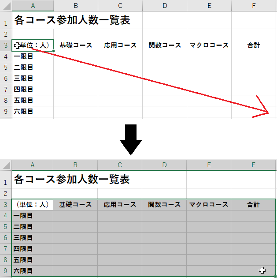Select 六限目 cell in lower gray sheet
The height and width of the screenshot is (278, 277).
[33, 271]
